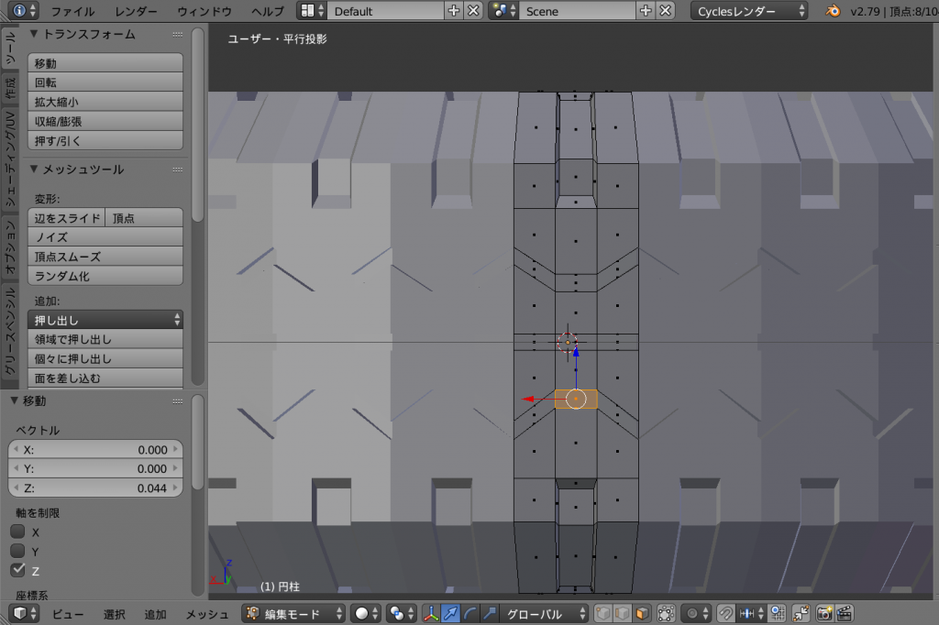Open the Cyclesレンダー engine dropdown
This screenshot has height=625, width=939.
point(750,11)
